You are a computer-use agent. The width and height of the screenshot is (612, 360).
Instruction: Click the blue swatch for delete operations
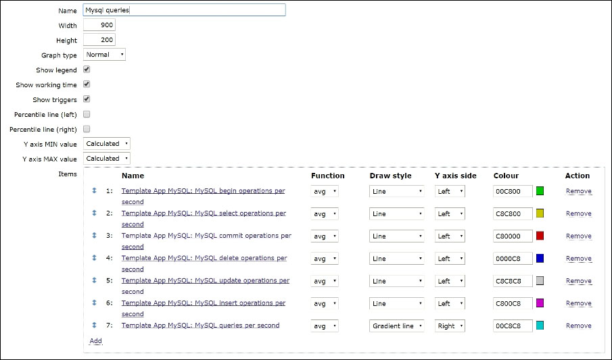click(x=540, y=258)
